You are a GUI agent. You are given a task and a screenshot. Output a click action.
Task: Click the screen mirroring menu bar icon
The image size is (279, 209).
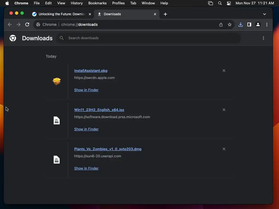(211, 3)
